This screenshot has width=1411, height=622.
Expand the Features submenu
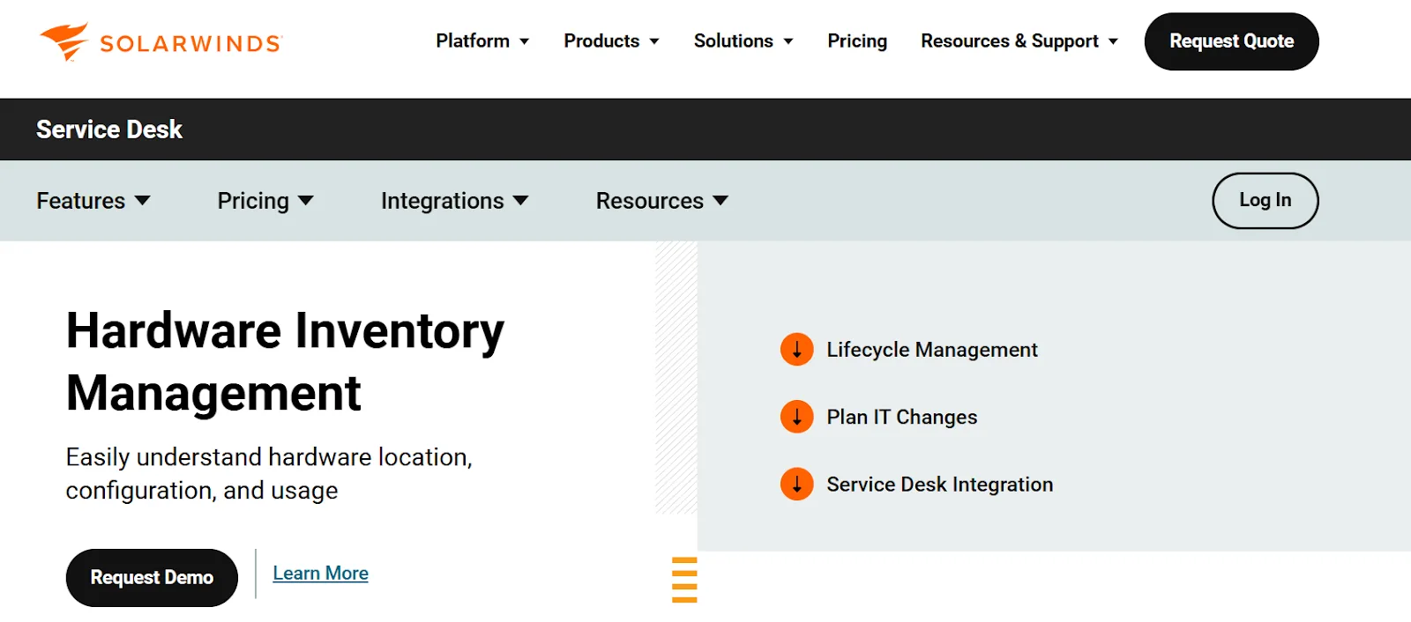(x=93, y=201)
